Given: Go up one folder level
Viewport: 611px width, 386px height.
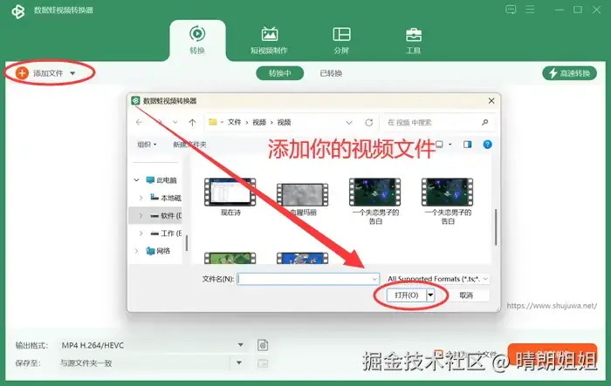Looking at the screenshot, I should 192,122.
